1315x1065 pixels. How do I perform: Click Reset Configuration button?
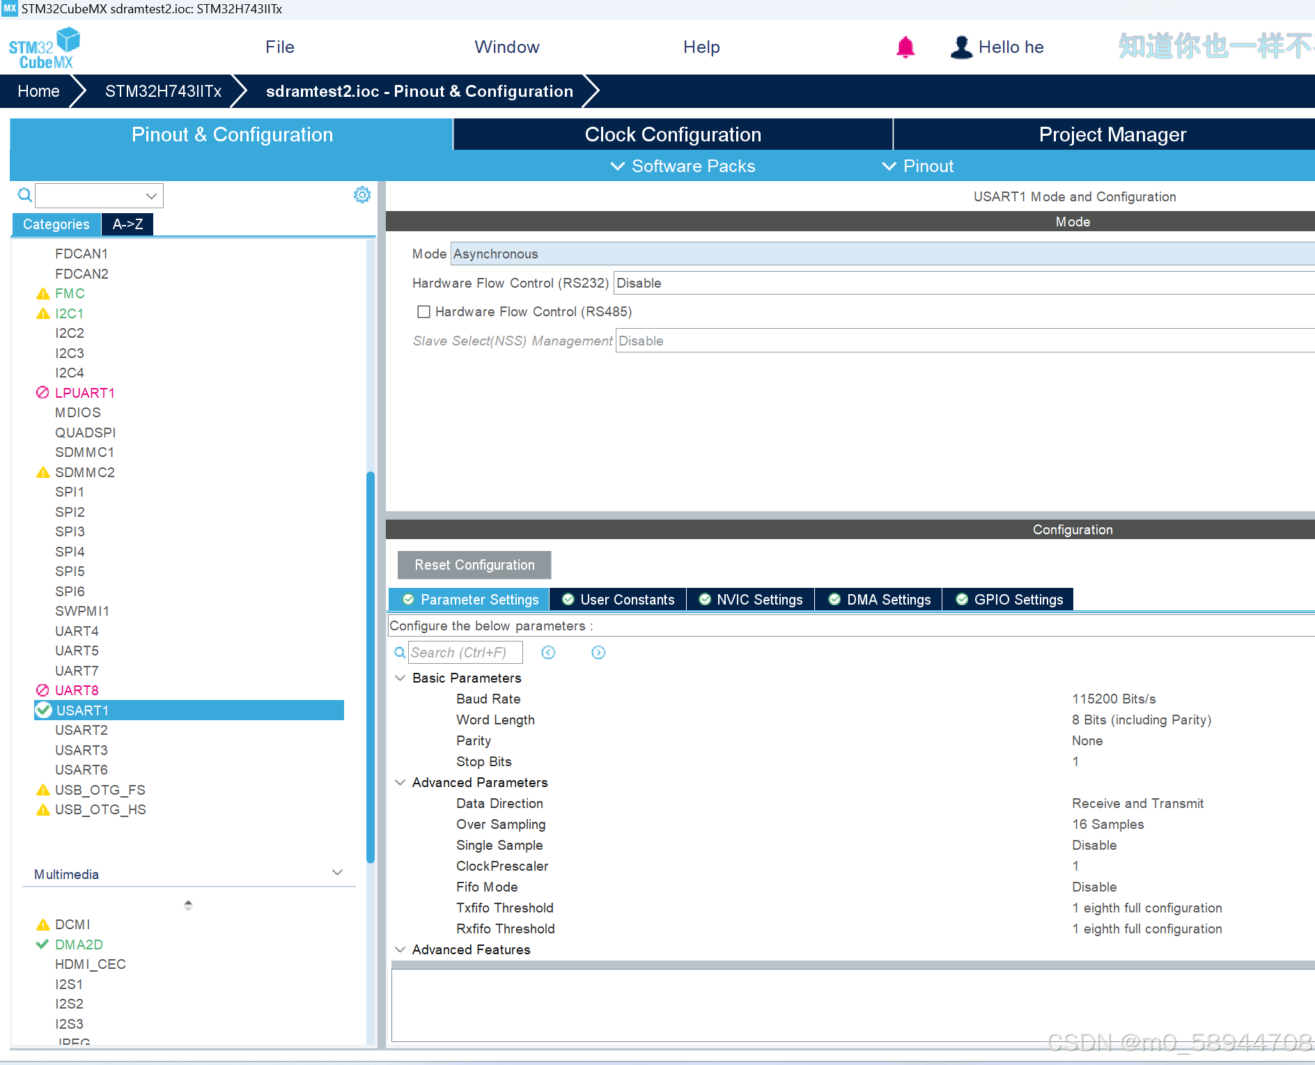coord(474,565)
